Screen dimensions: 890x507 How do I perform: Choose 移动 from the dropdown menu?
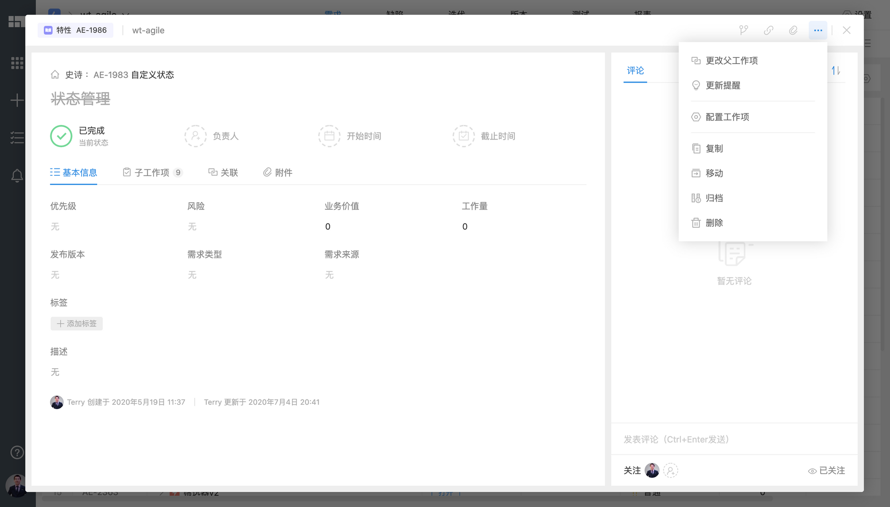click(753, 173)
